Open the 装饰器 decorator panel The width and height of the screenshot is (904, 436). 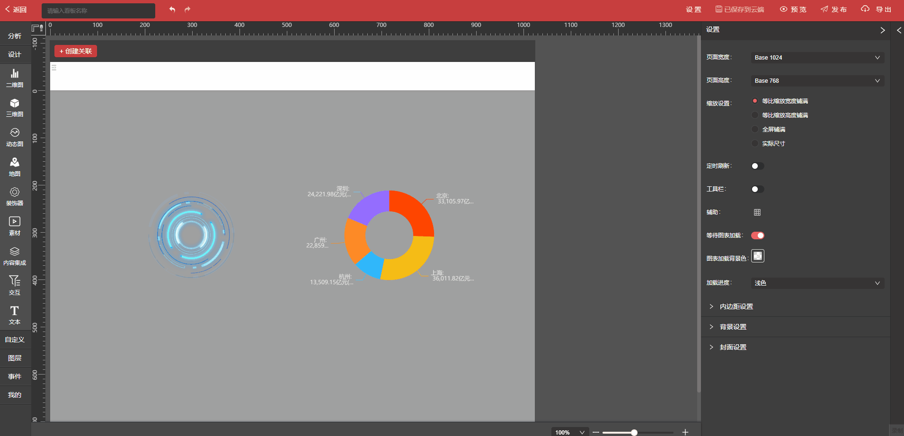pyautogui.click(x=15, y=197)
